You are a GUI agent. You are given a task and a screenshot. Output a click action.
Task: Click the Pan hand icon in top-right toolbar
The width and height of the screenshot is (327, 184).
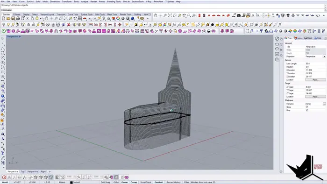(x=156, y=15)
